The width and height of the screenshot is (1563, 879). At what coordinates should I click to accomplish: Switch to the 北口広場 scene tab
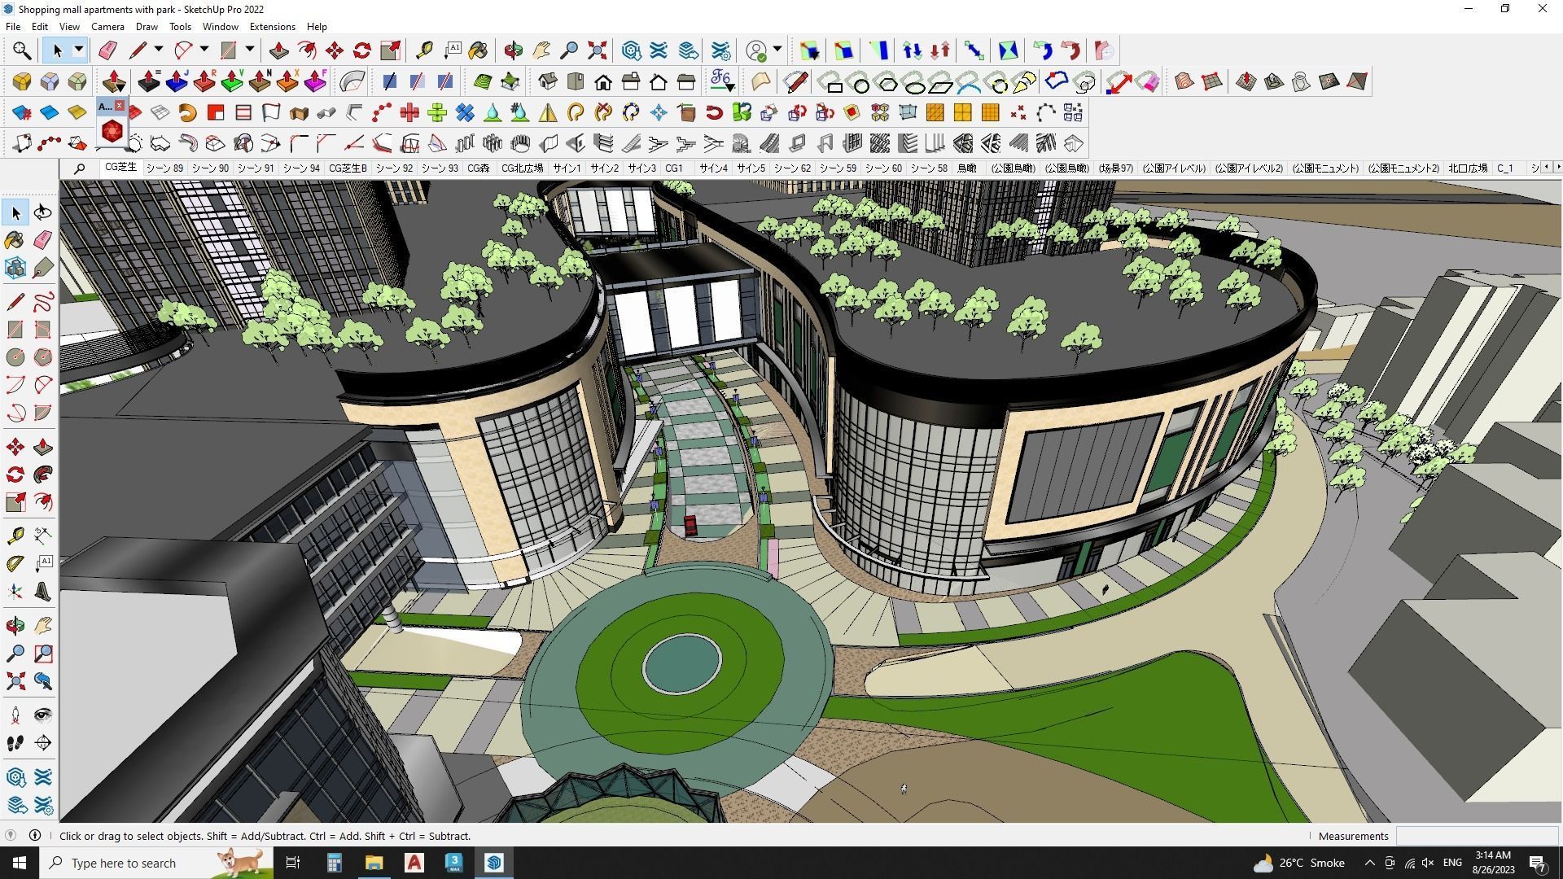click(x=1468, y=168)
